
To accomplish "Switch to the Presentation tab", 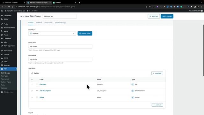I will click(48, 23).
